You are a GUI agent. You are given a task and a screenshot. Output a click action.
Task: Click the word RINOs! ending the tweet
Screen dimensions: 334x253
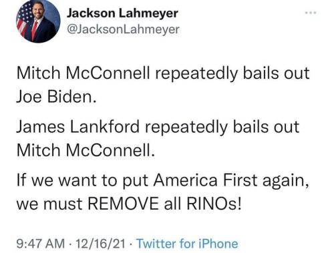click(214, 204)
